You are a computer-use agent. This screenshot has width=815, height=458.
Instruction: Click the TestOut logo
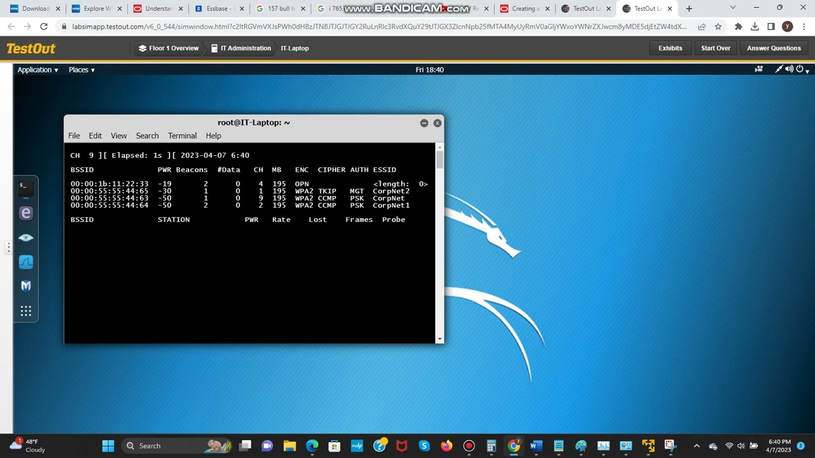click(x=31, y=48)
